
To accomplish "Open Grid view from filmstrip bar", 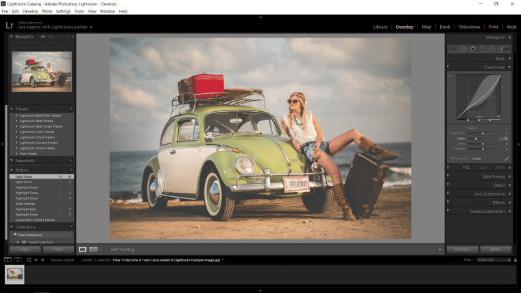I will [29, 260].
